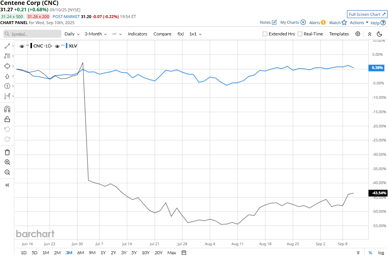Click the black CNC series color swatch
The width and height of the screenshot is (388, 255).
pyautogui.click(x=31, y=46)
